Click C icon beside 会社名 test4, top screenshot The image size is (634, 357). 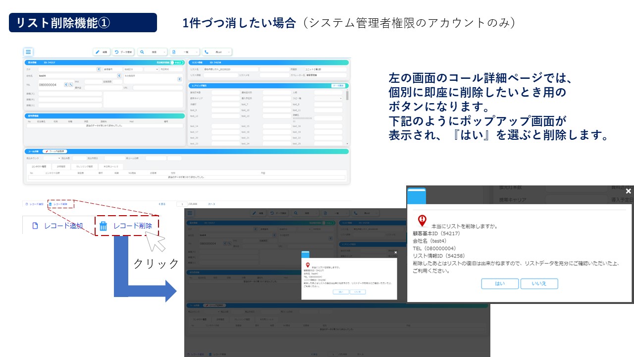pyautogui.click(x=119, y=76)
